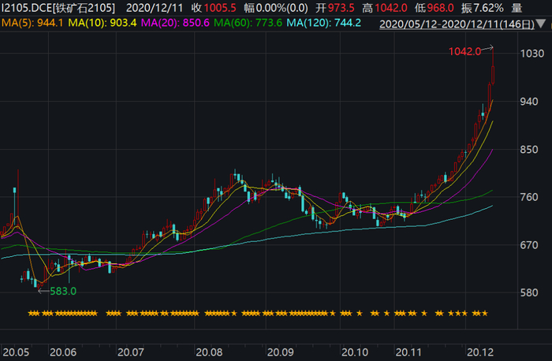Click the 20.05 time axis label
The width and height of the screenshot is (552, 361).
tap(17, 352)
